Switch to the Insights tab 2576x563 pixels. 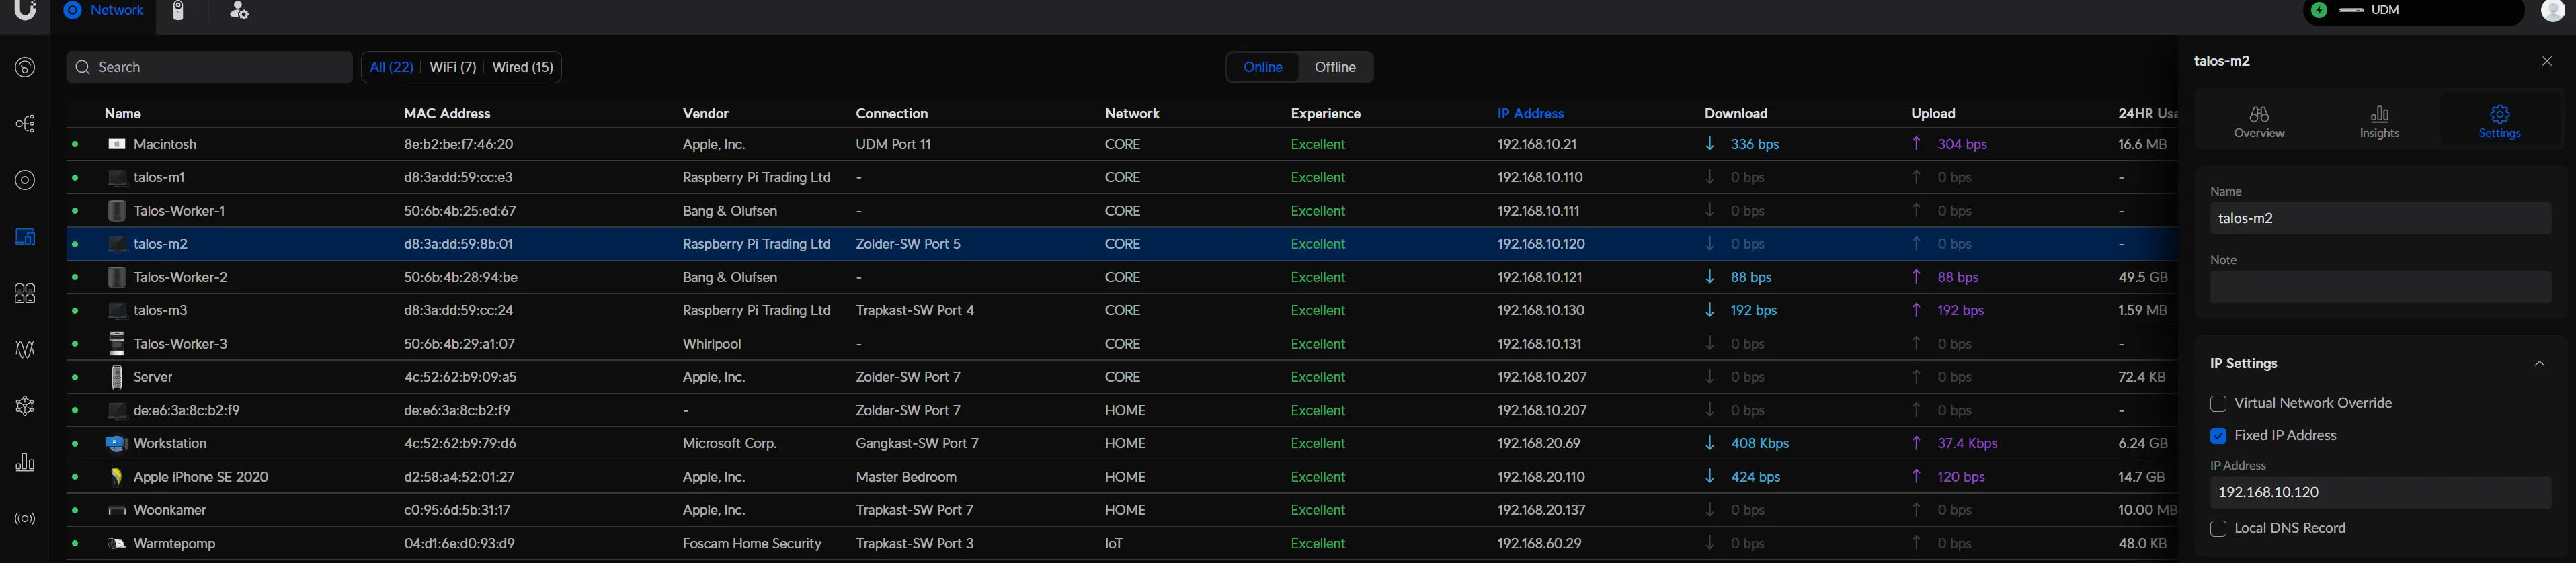click(2379, 121)
